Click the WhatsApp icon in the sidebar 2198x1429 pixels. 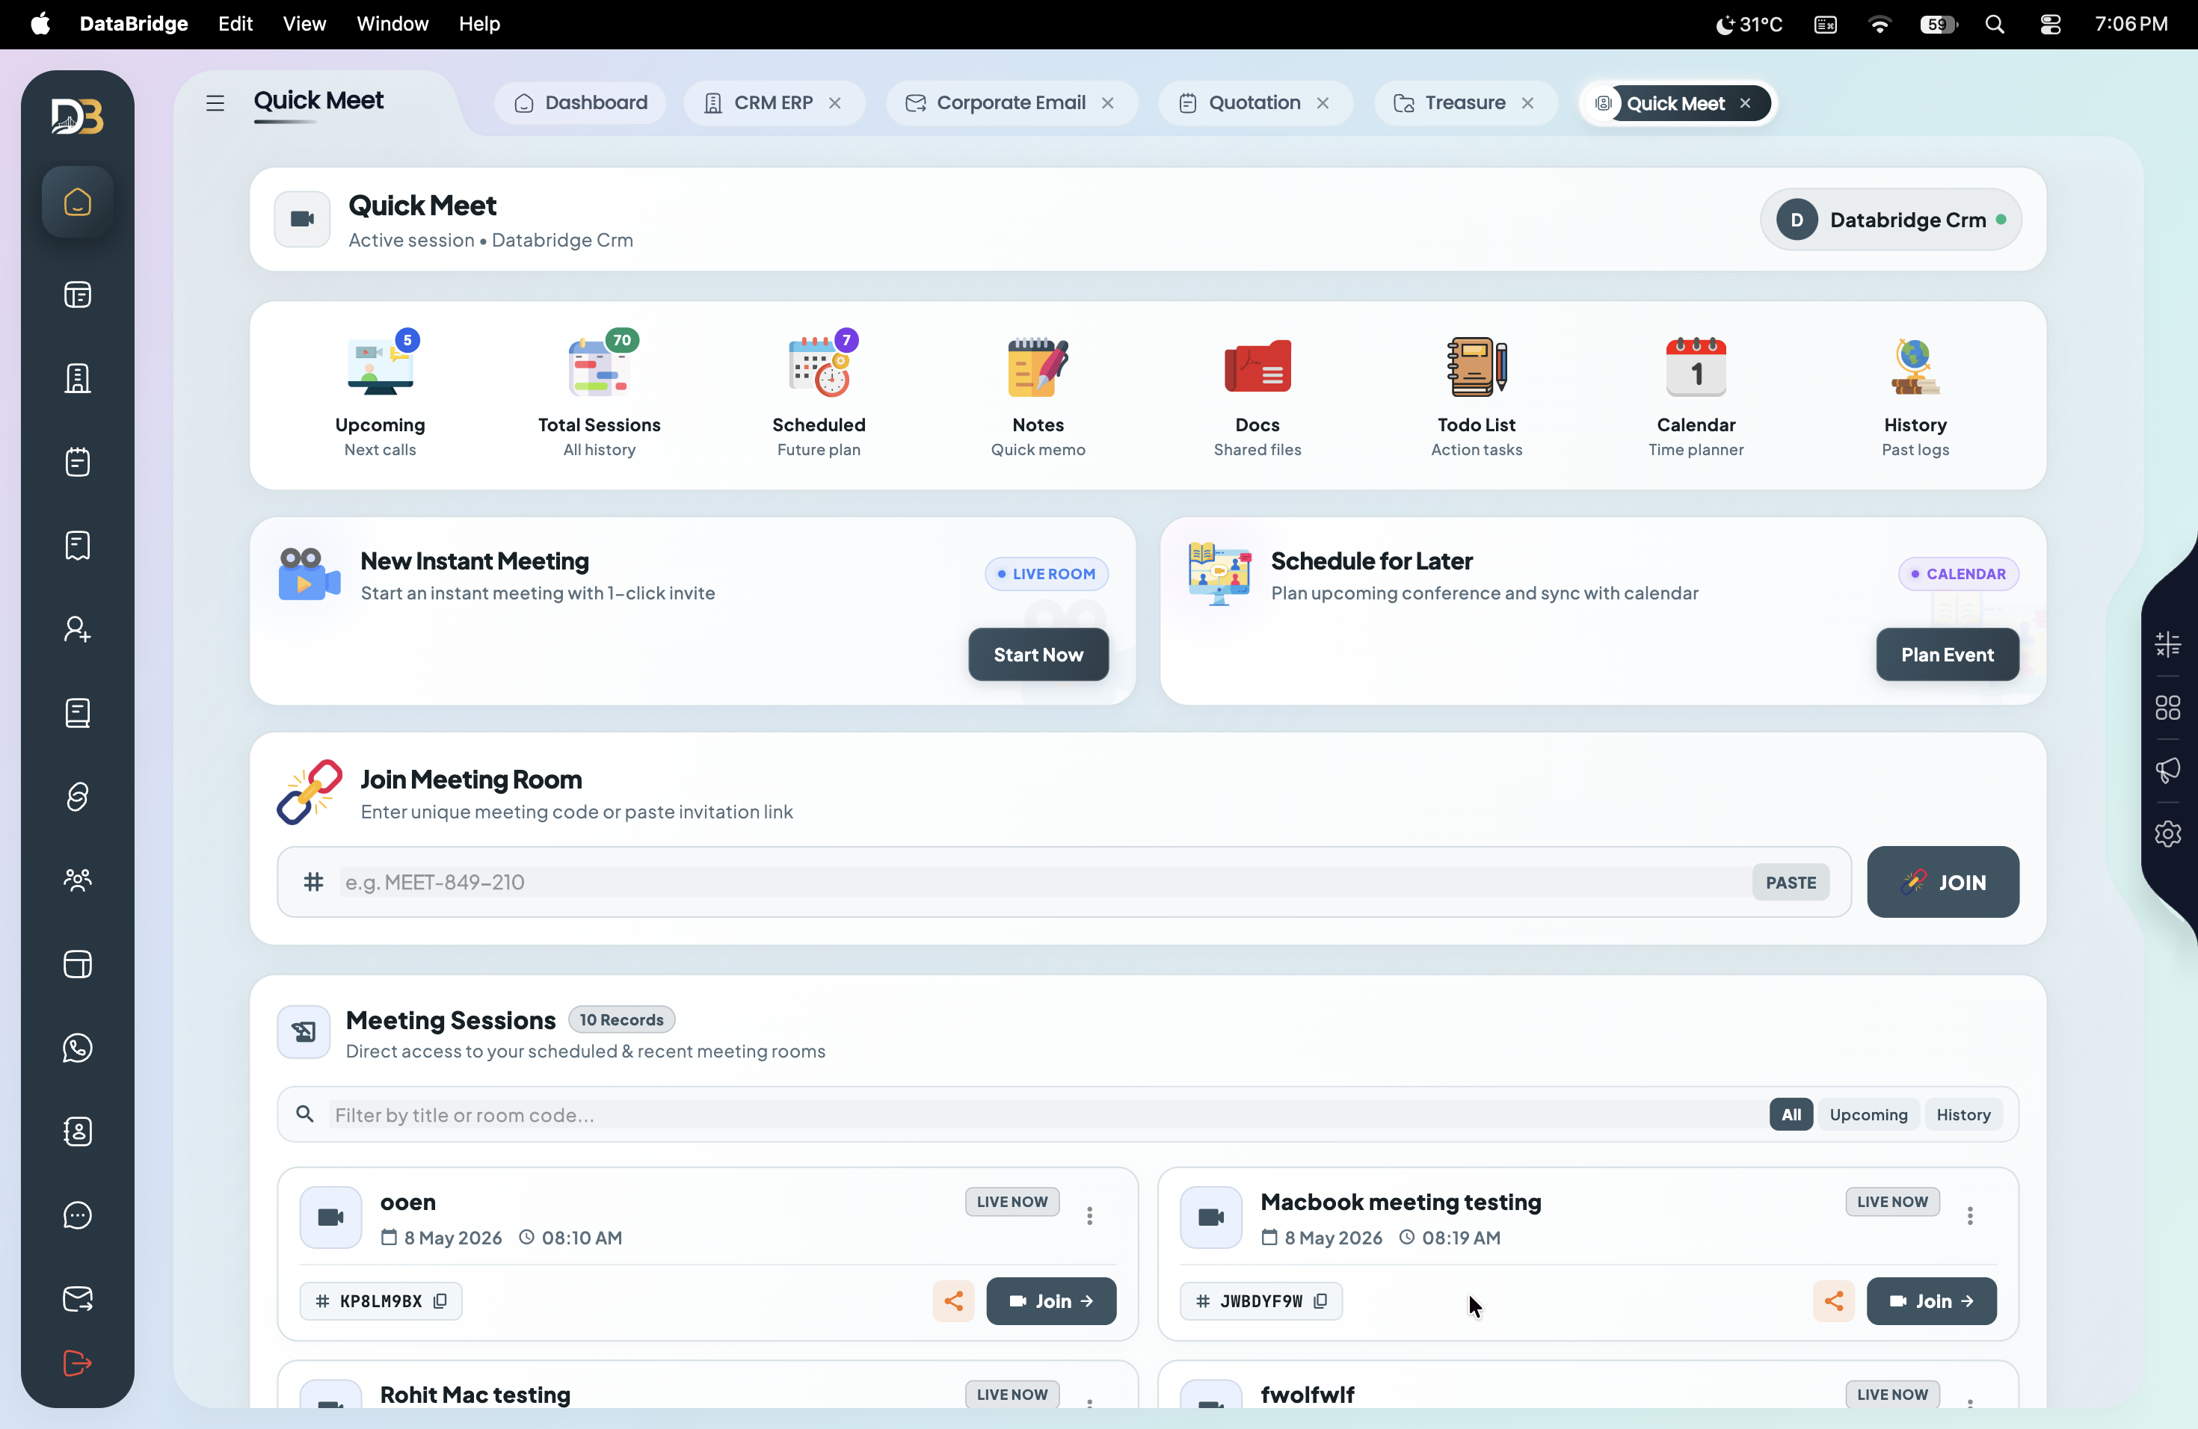point(78,1048)
